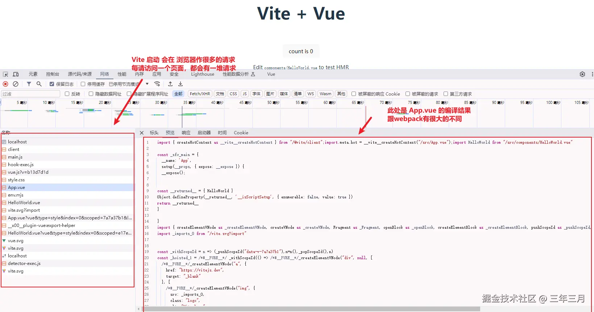Screen dimensions: 594x312
Task: Switch to Timing tab (时间)
Action: click(x=222, y=133)
